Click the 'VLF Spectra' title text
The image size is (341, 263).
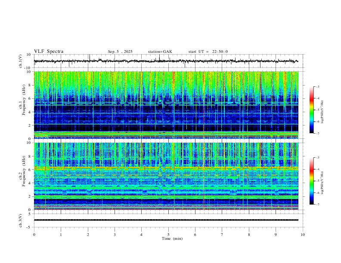tap(49, 52)
